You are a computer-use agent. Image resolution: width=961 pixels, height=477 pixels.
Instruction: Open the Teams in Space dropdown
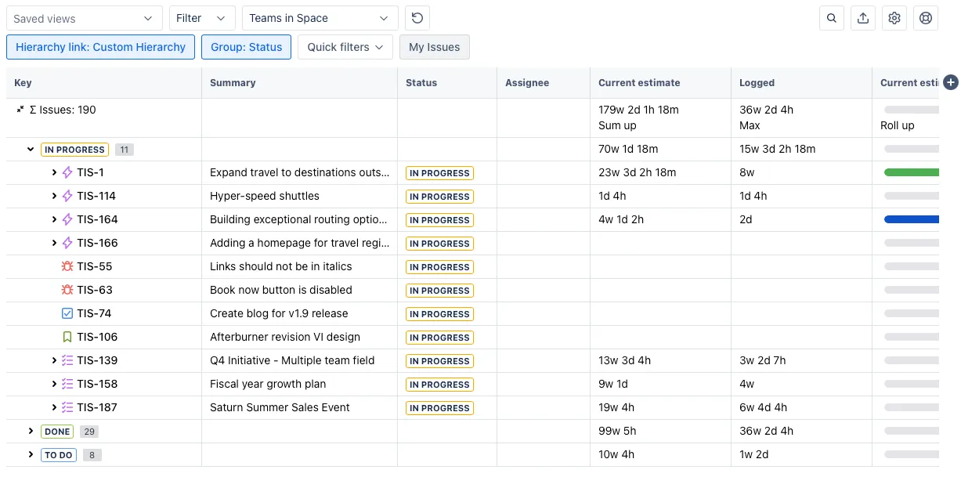click(x=320, y=18)
